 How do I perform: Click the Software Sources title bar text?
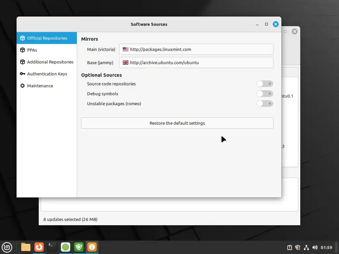pos(149,24)
